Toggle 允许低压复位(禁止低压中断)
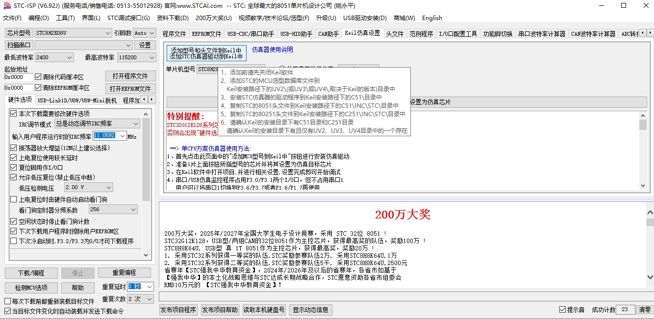The image size is (654, 319). 14,177
